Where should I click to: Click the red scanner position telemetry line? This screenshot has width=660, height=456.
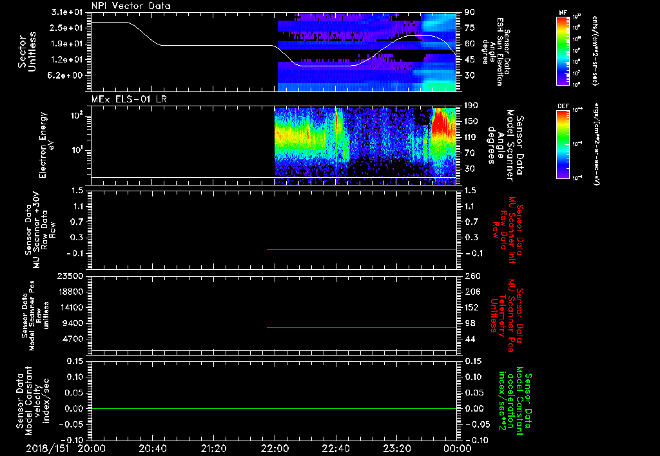(x=361, y=327)
